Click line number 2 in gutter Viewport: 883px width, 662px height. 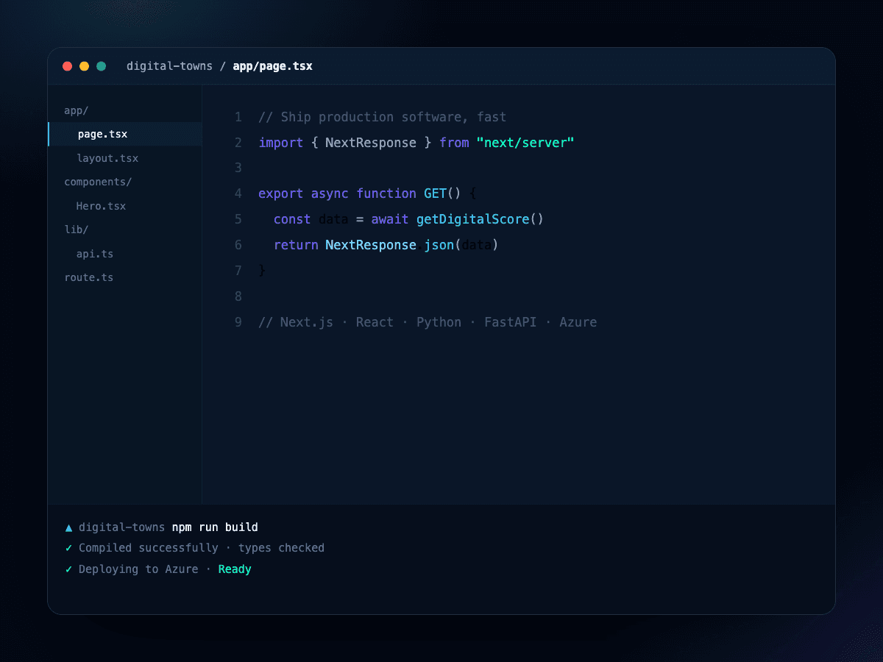pyautogui.click(x=238, y=143)
